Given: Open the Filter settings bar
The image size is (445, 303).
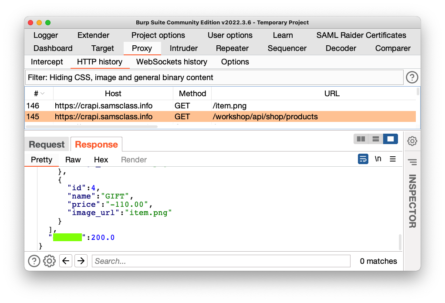Looking at the screenshot, I should click(214, 77).
